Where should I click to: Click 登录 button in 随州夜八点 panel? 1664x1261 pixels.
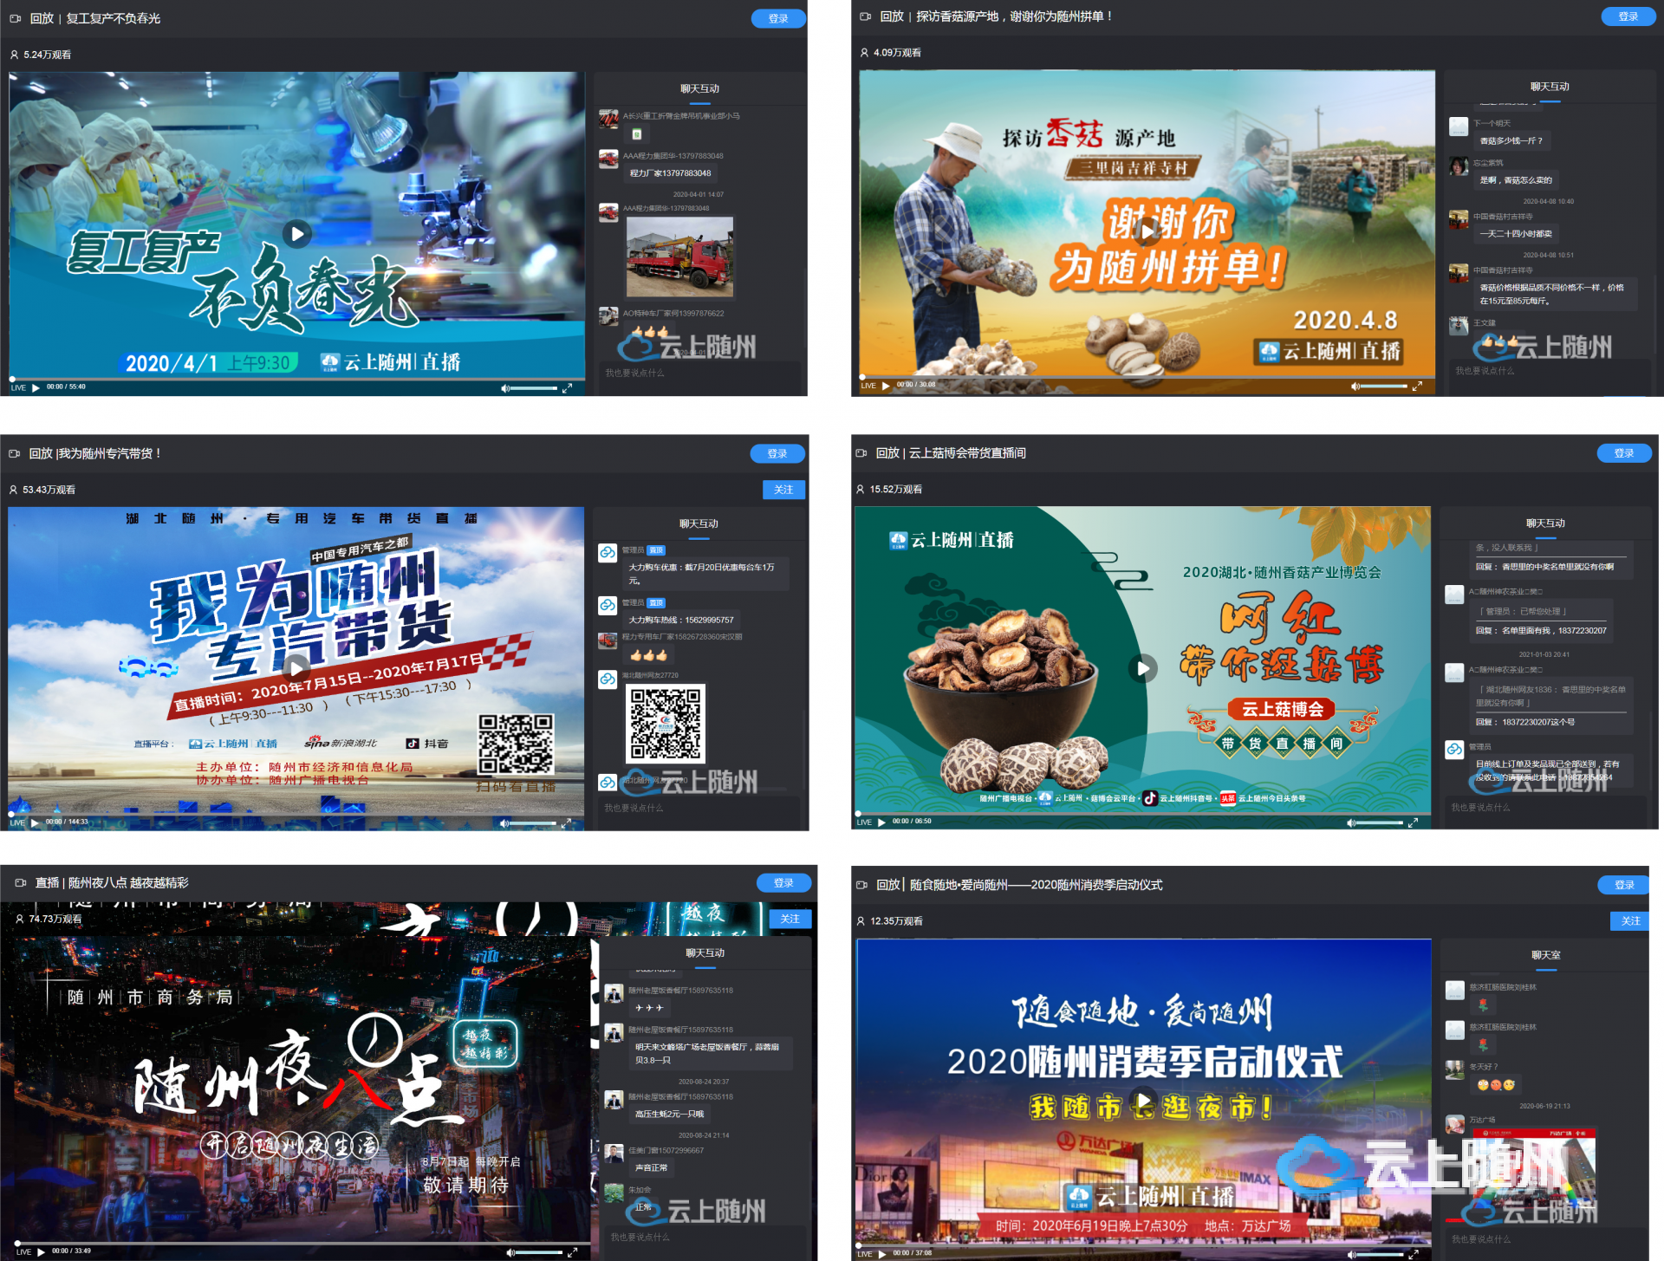pos(784,882)
